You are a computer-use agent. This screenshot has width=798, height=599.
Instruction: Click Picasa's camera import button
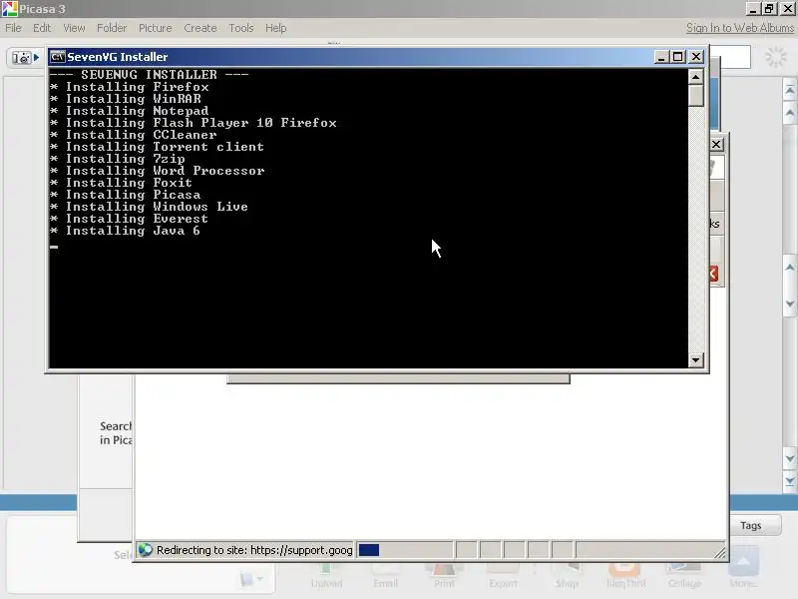(x=26, y=58)
